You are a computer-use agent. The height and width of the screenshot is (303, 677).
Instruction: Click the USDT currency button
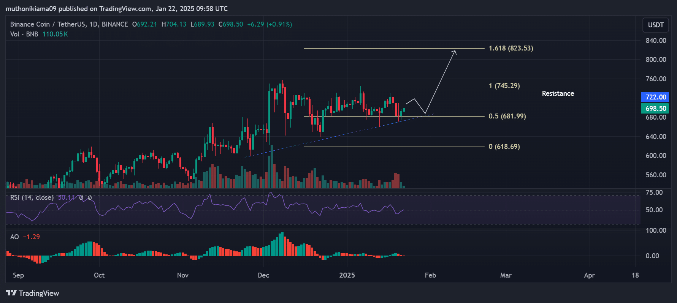[655, 25]
